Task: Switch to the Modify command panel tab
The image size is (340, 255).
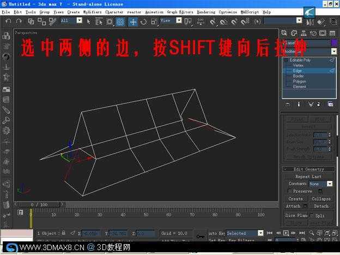Action: [x=294, y=33]
